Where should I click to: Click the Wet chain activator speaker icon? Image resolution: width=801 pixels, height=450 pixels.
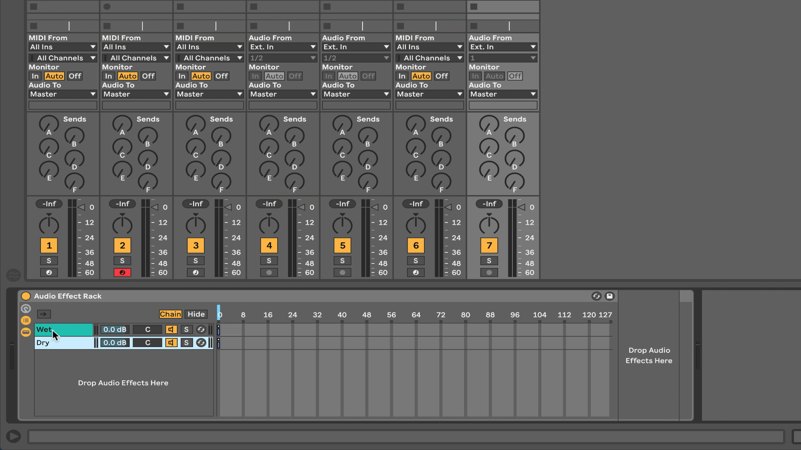pos(171,330)
